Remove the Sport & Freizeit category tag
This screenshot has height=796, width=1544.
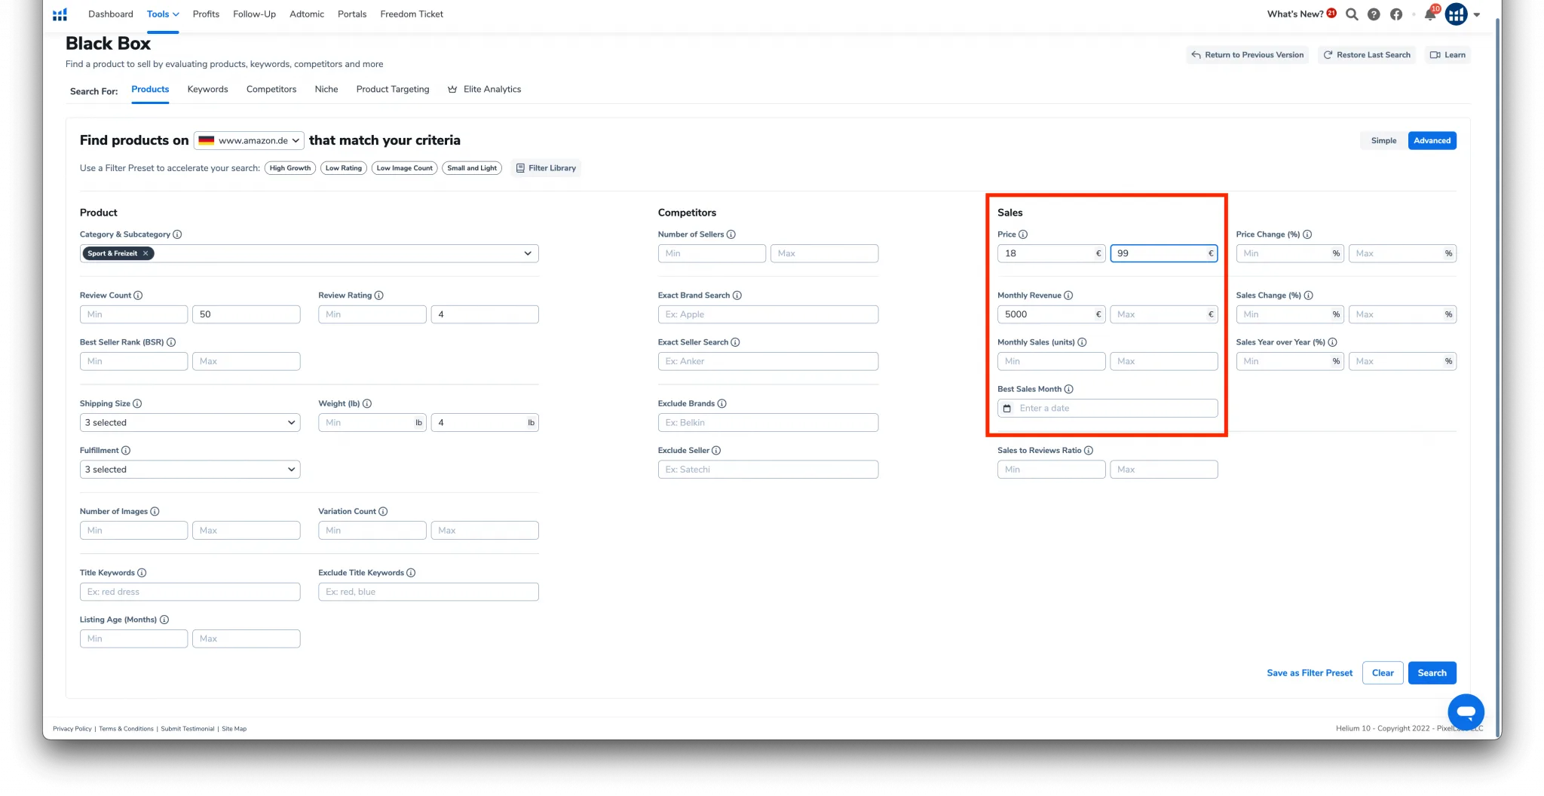point(146,253)
